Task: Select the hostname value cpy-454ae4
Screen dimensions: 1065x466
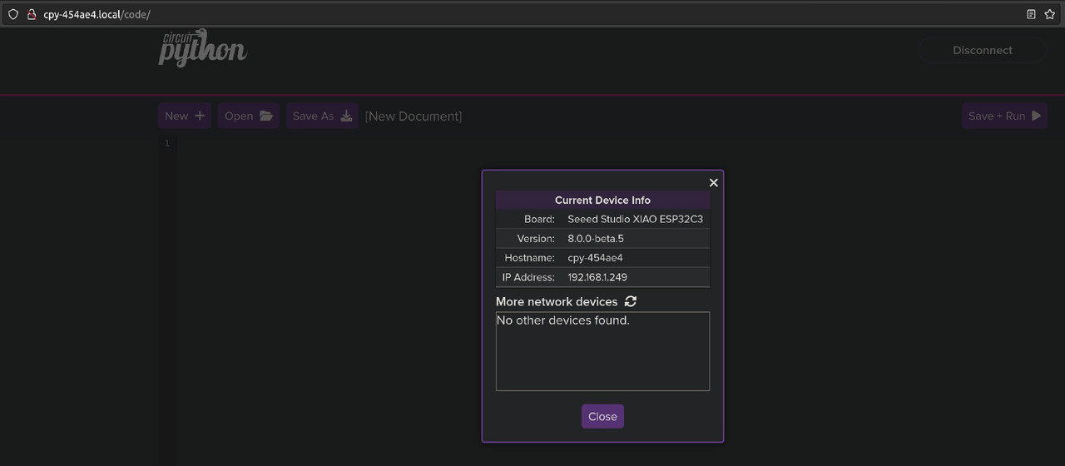Action: point(595,258)
